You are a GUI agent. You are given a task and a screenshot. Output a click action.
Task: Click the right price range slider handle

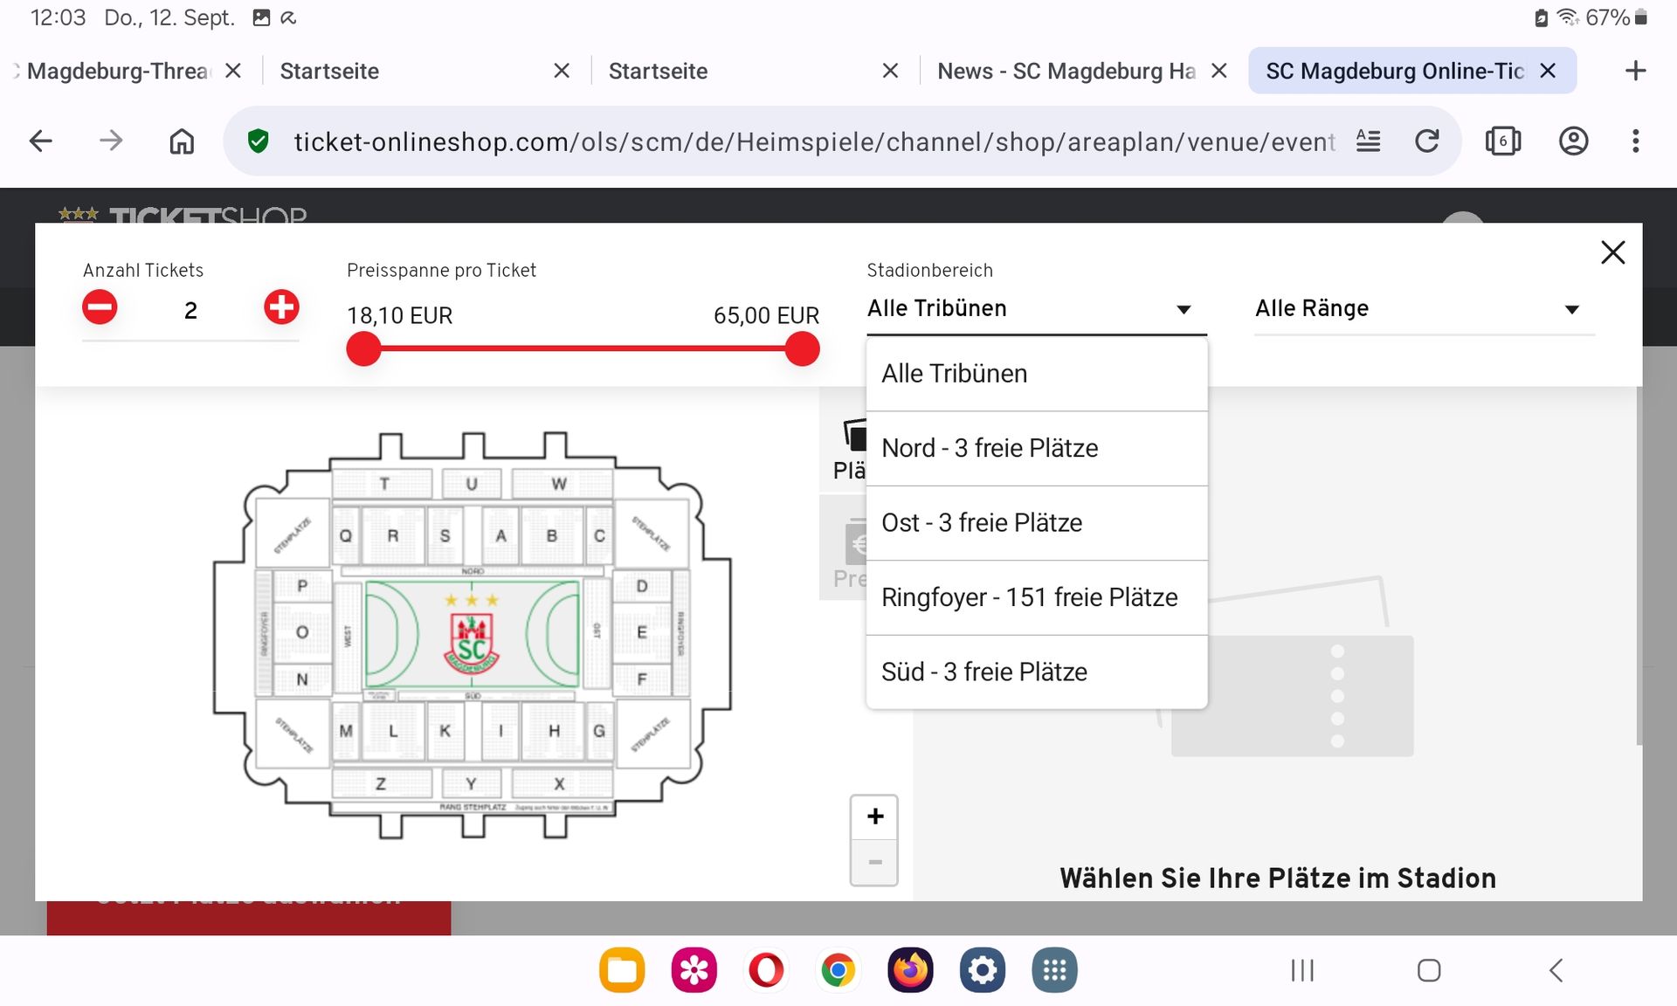(x=802, y=349)
